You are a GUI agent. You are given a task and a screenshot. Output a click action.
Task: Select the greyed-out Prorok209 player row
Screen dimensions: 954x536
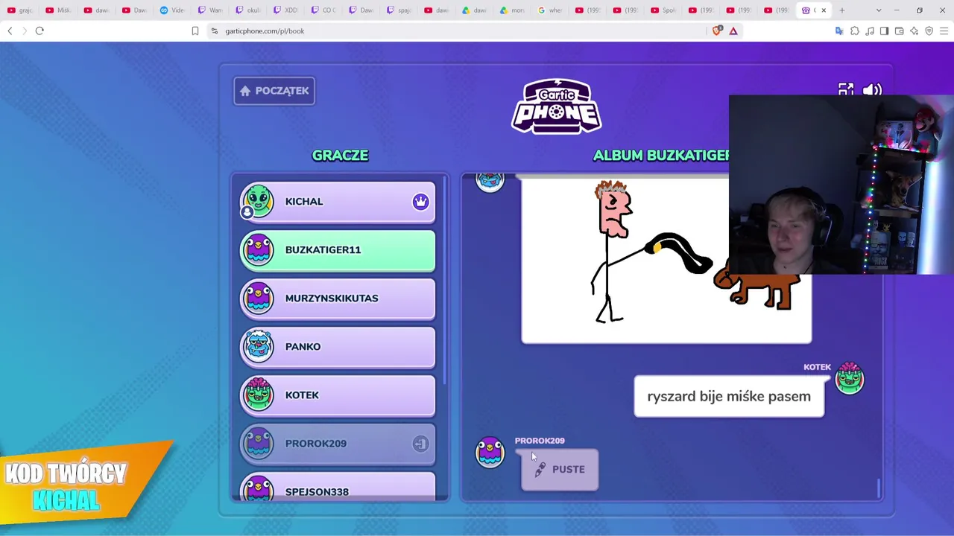coord(338,444)
